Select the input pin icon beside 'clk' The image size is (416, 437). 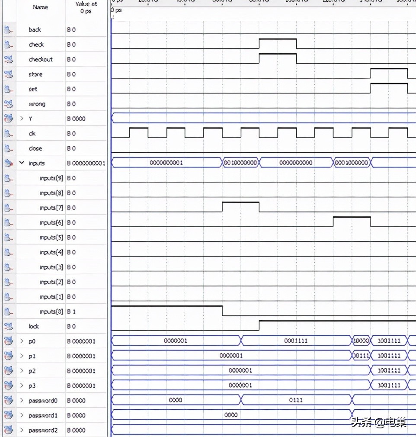pyautogui.click(x=8, y=133)
